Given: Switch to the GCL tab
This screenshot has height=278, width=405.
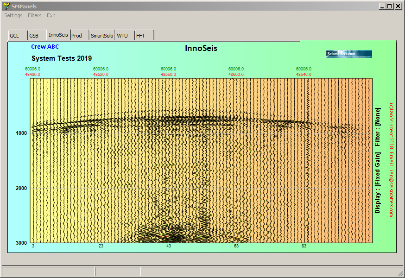Looking at the screenshot, I should (x=18, y=35).
